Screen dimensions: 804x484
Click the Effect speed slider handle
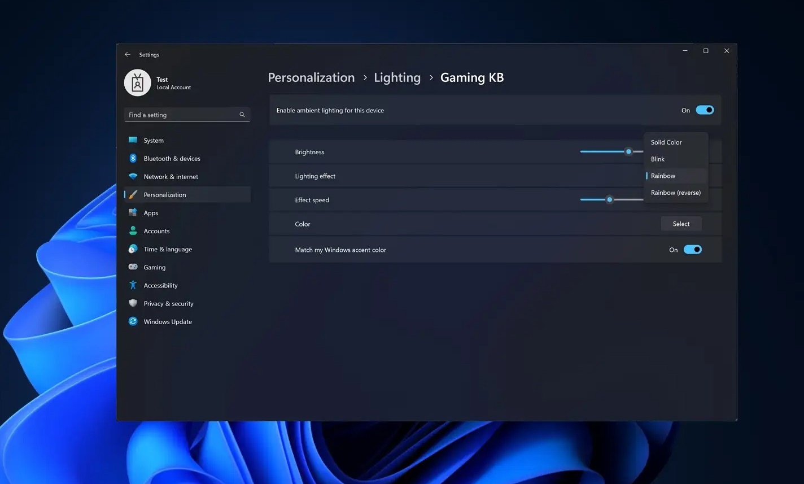click(x=609, y=199)
